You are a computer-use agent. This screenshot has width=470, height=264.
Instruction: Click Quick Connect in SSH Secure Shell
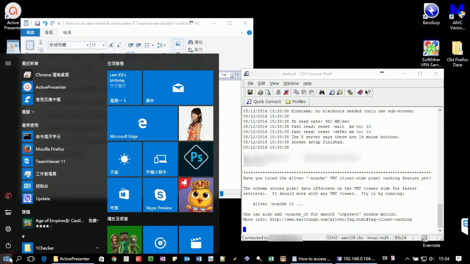click(x=263, y=102)
